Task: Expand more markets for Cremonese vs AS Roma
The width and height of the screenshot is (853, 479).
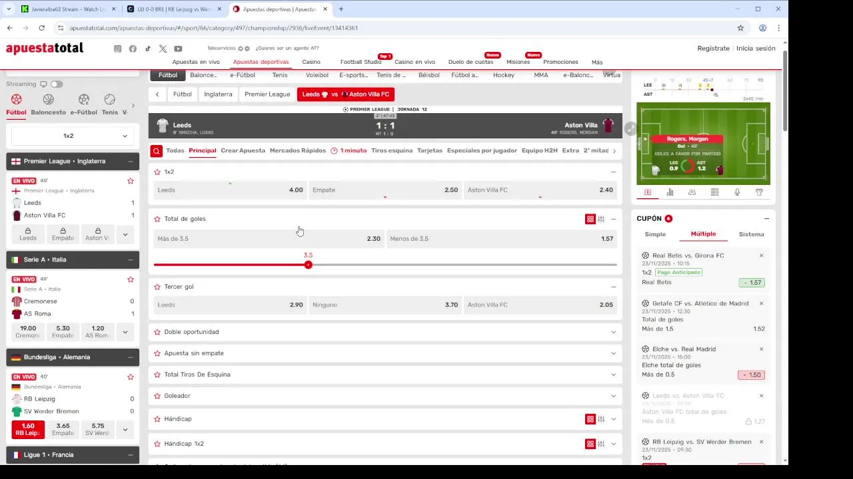Action: point(125,332)
